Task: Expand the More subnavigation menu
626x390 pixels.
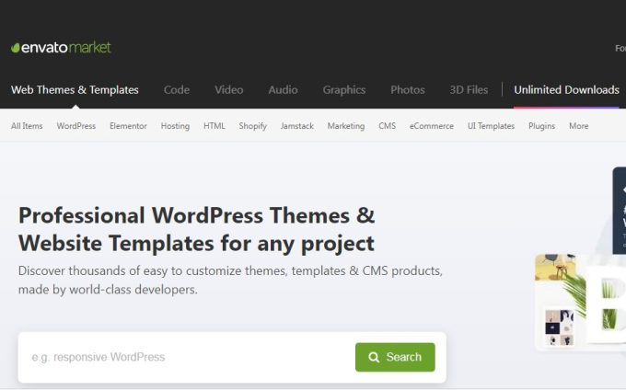Action: tap(579, 126)
